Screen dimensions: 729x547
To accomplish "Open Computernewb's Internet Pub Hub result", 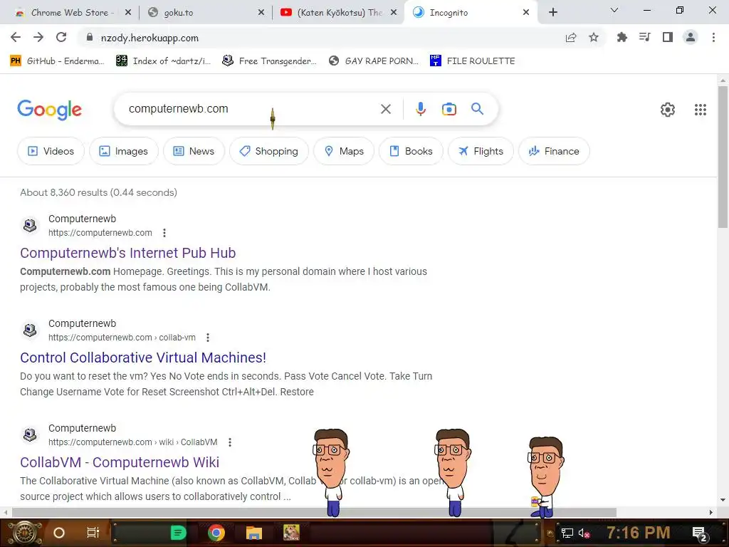I will 128,253.
